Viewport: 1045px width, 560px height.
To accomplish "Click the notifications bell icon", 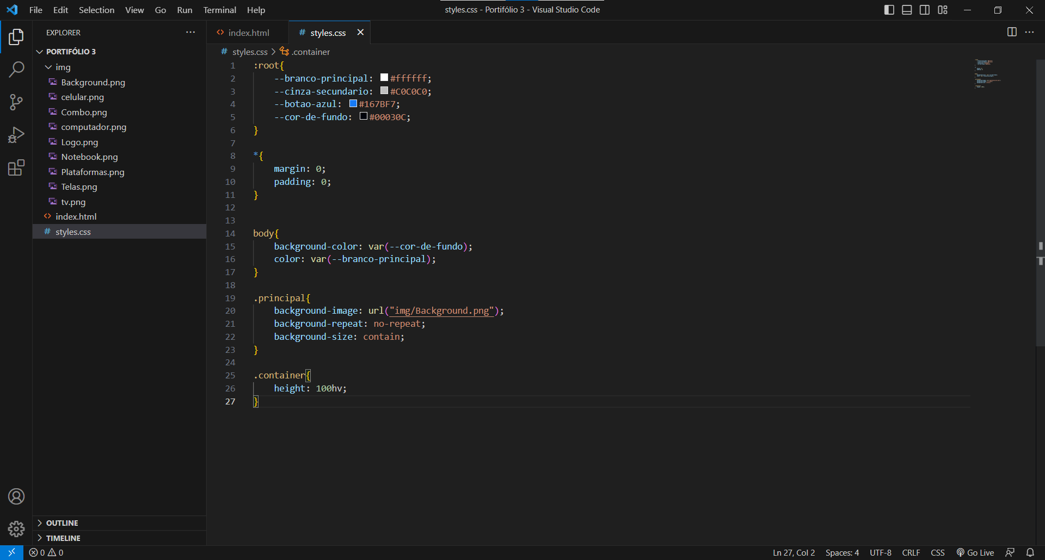I will 1030,552.
